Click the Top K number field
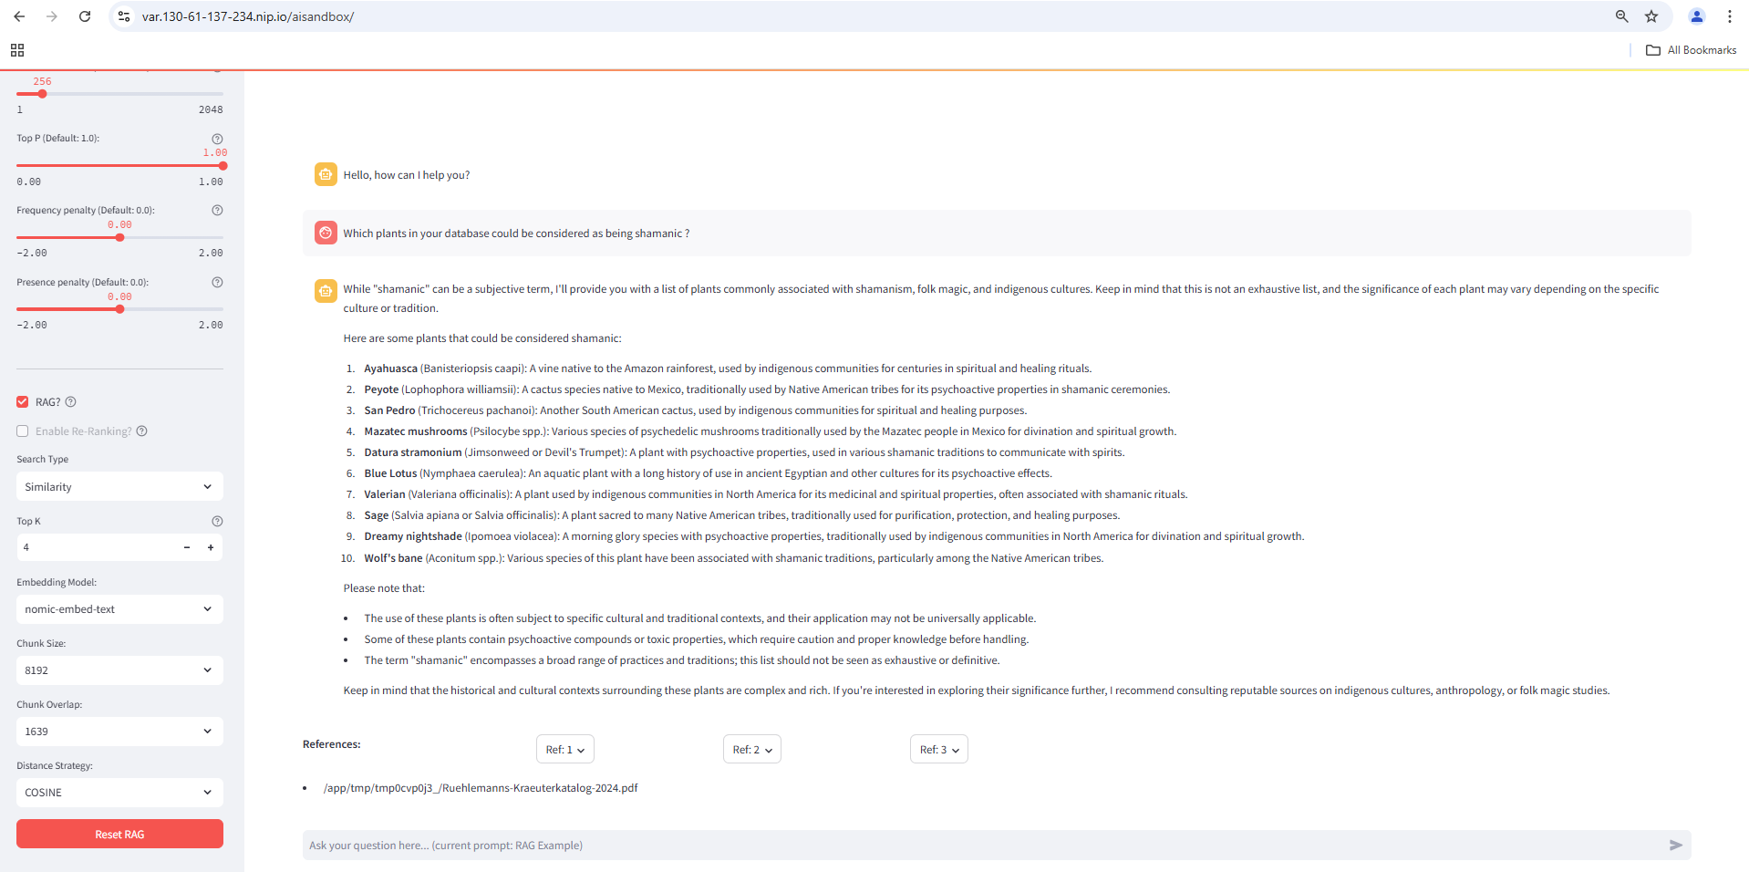Viewport: 1749px width, 872px height. (96, 547)
